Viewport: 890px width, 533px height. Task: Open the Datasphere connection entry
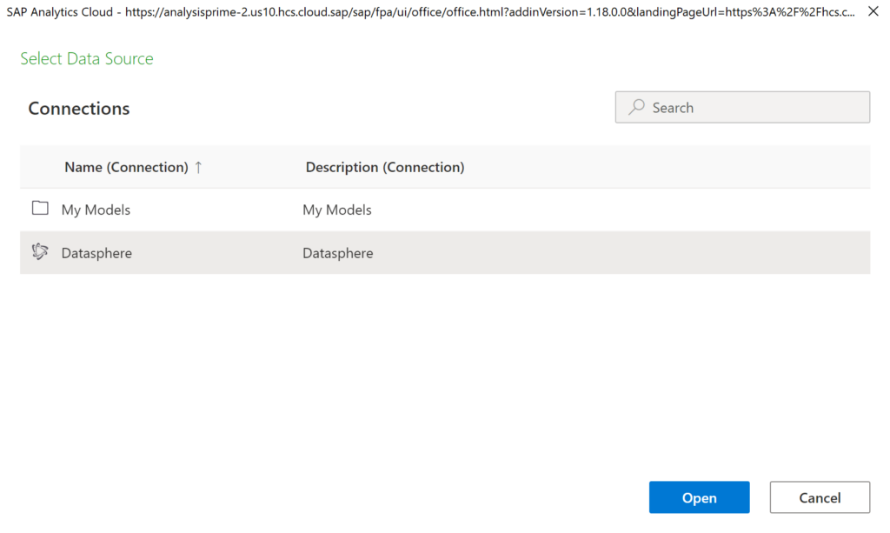click(x=96, y=252)
